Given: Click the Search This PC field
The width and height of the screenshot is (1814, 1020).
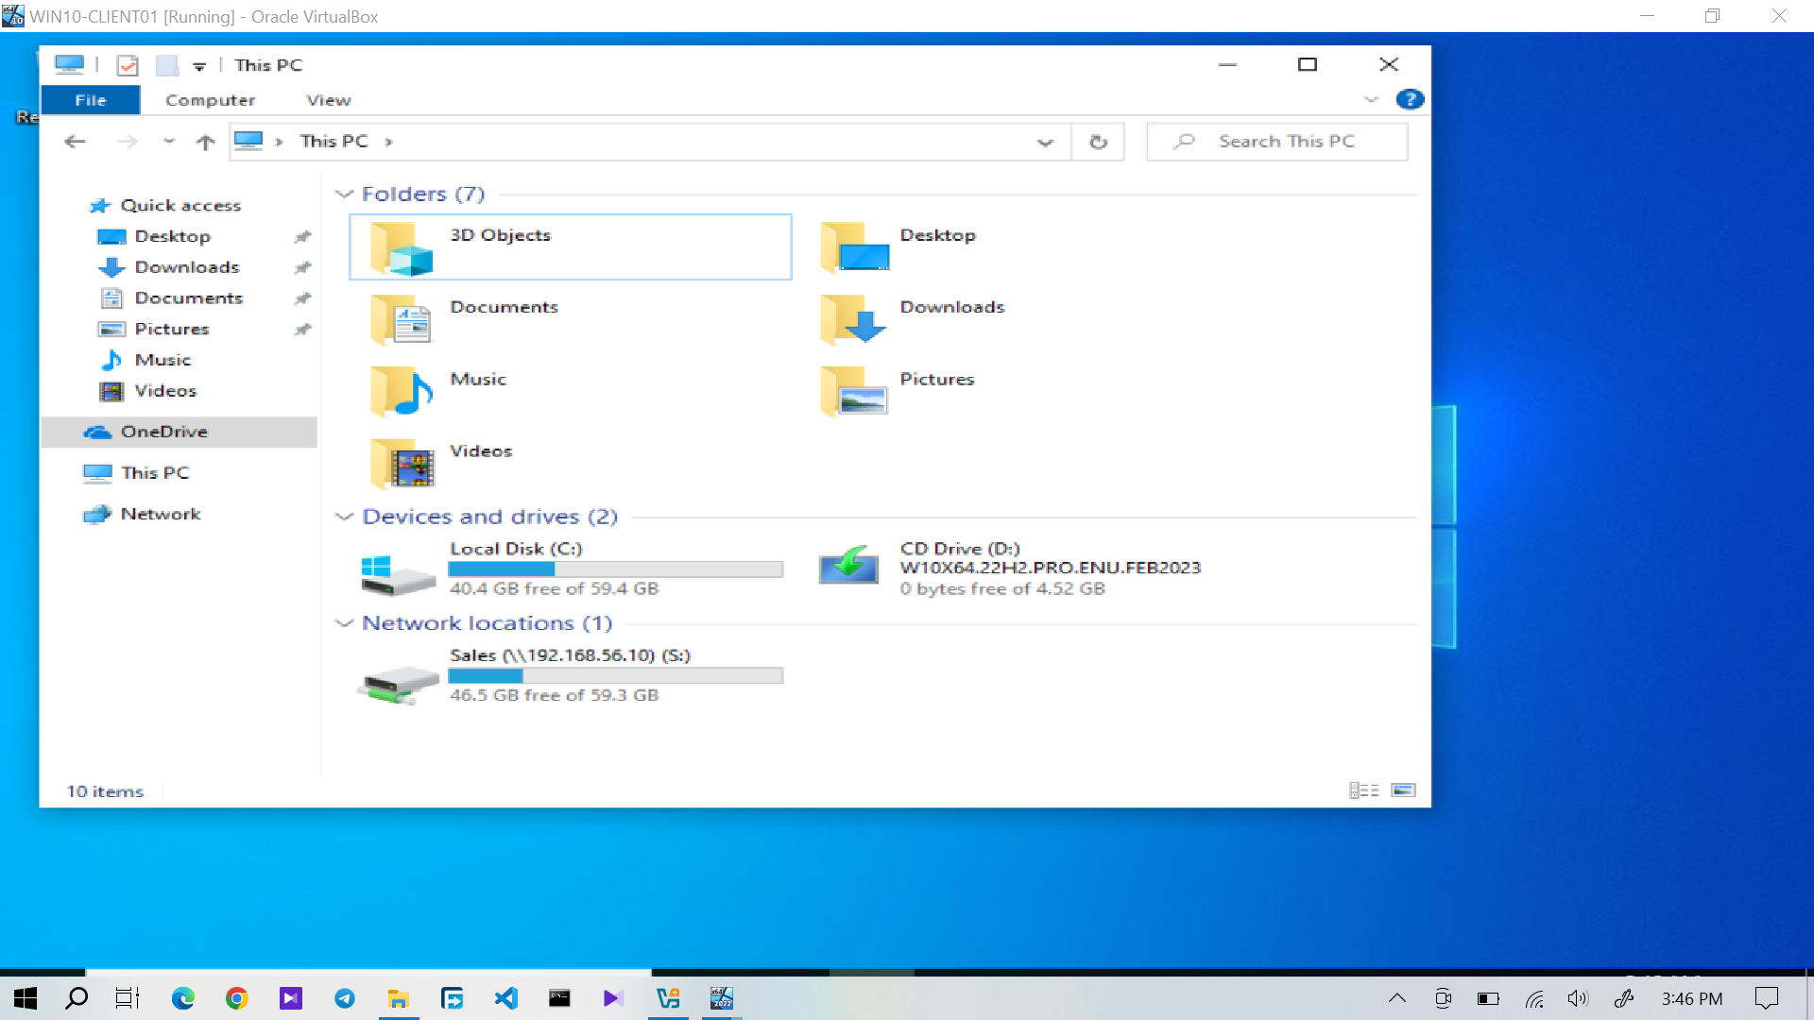Looking at the screenshot, I should 1276,142.
